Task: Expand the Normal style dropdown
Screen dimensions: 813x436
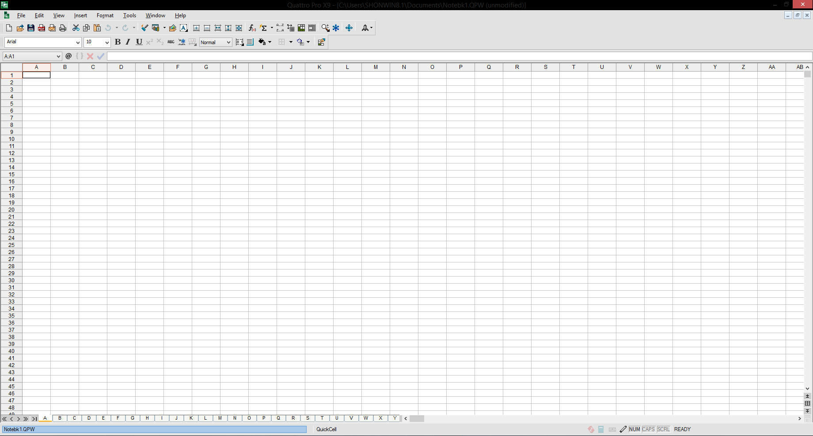Action: click(x=228, y=42)
